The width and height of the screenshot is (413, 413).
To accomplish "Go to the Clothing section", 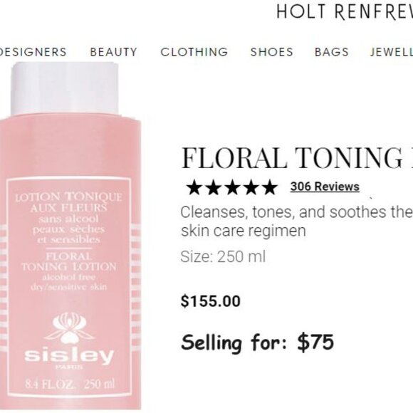I will [x=194, y=52].
